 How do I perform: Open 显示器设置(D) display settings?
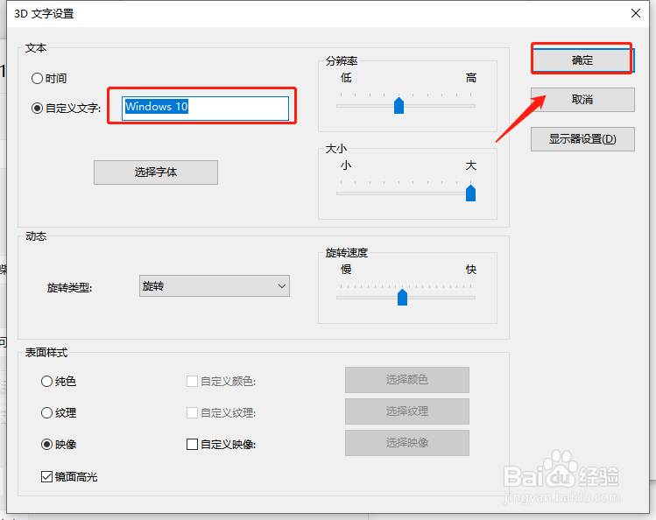(x=582, y=139)
